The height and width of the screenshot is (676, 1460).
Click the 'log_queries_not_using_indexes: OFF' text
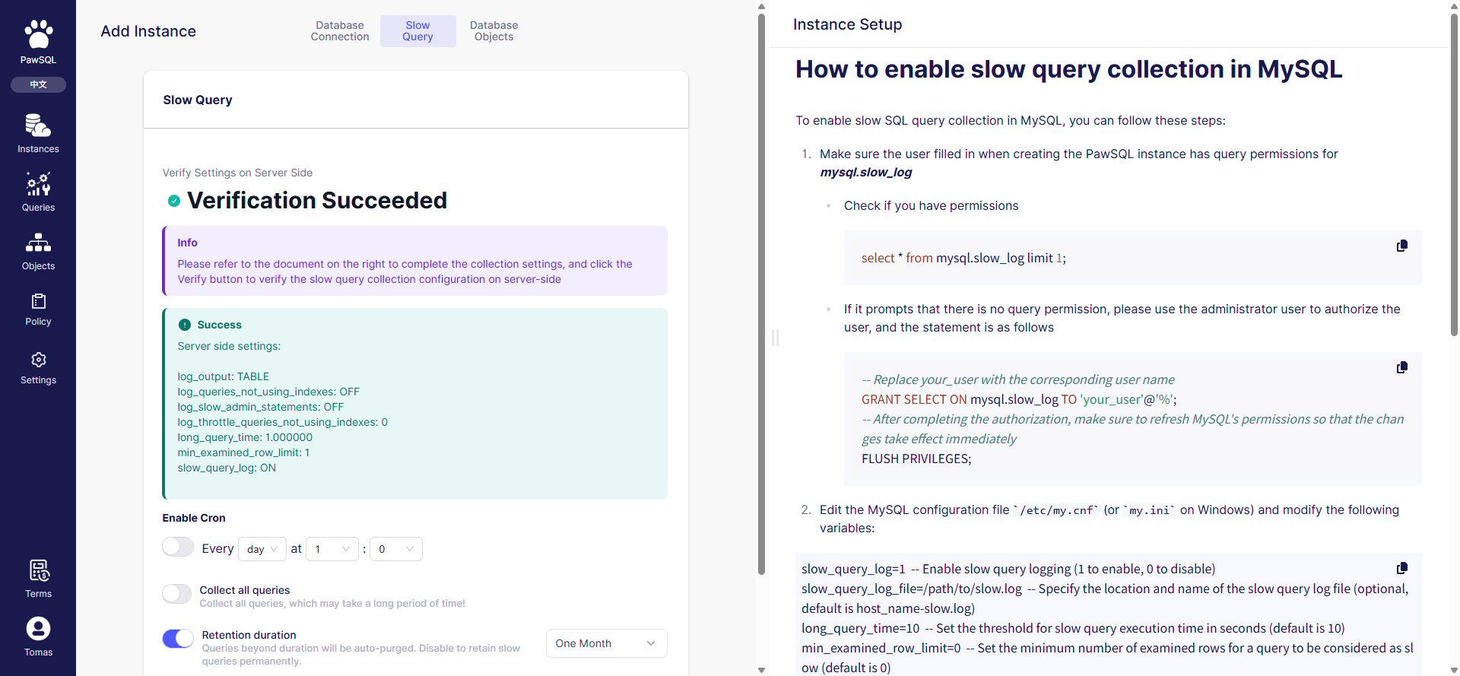(x=268, y=392)
